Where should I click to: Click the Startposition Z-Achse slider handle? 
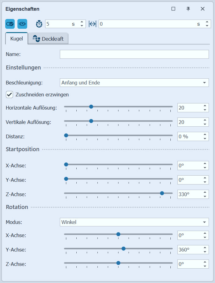click(162, 193)
